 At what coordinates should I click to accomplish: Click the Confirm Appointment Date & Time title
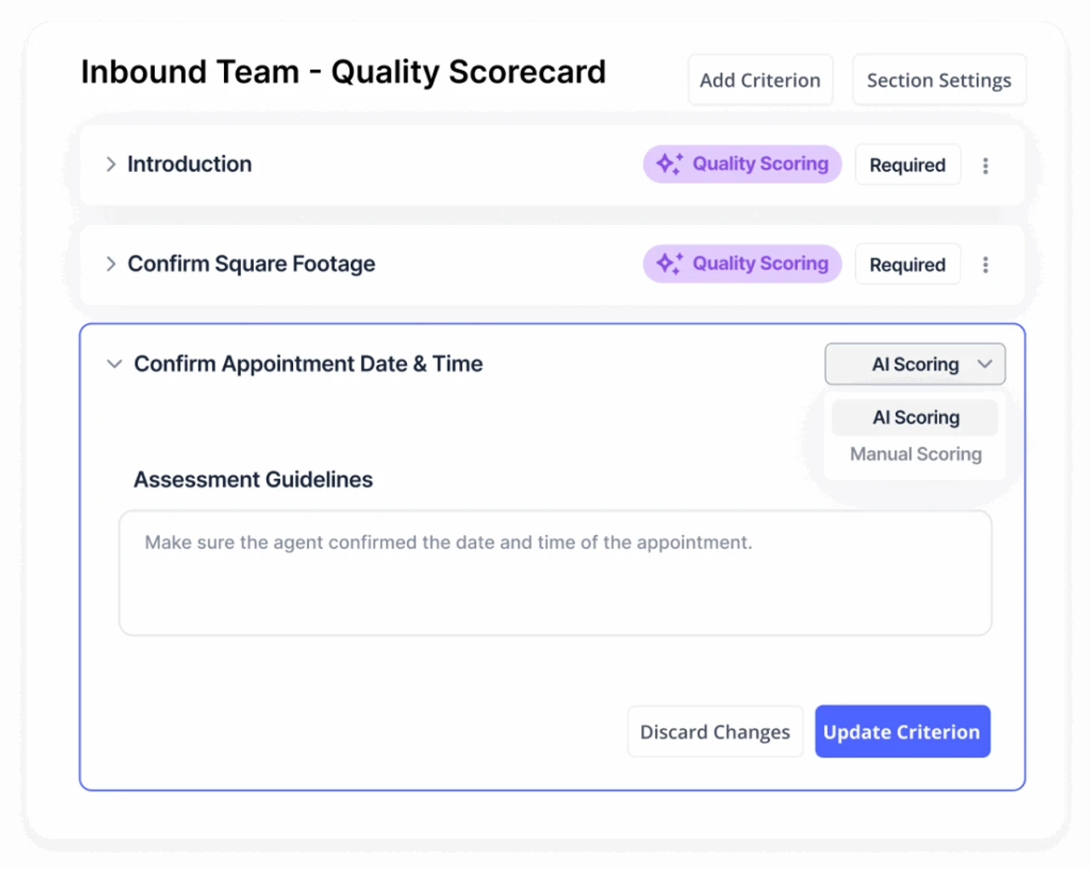click(x=308, y=364)
